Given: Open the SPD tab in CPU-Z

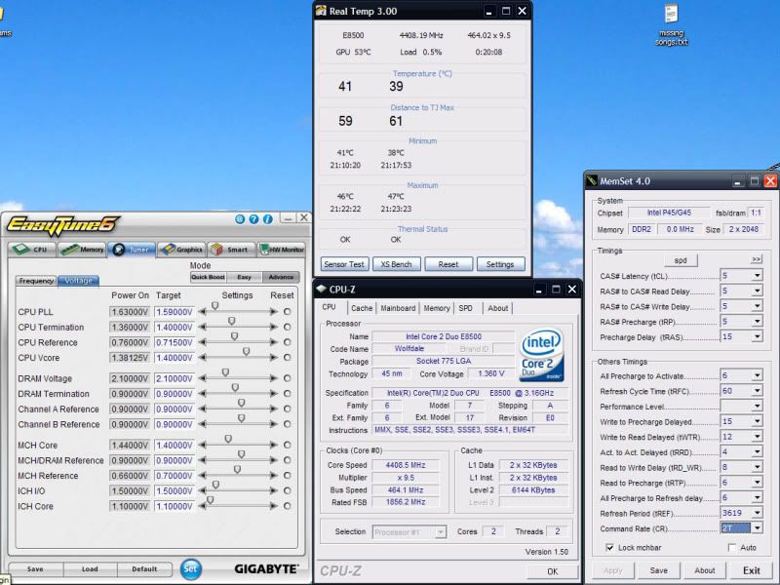Looking at the screenshot, I should click(x=466, y=308).
